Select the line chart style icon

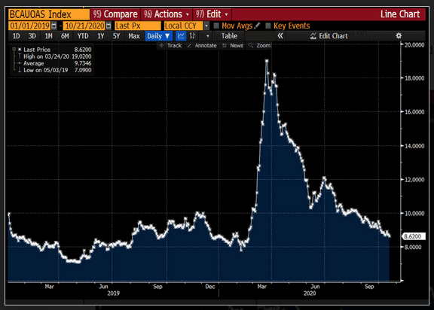point(181,36)
